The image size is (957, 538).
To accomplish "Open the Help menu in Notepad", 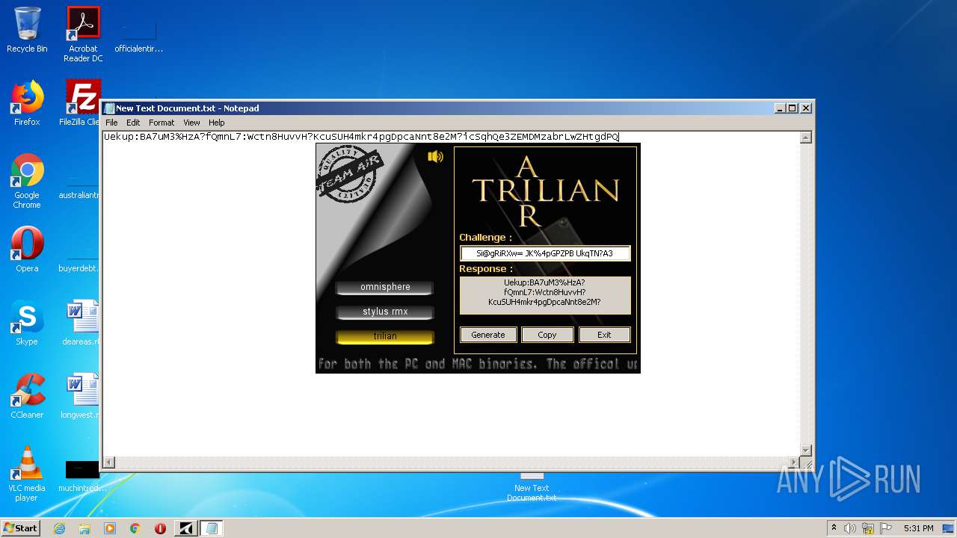I will pyautogui.click(x=217, y=123).
